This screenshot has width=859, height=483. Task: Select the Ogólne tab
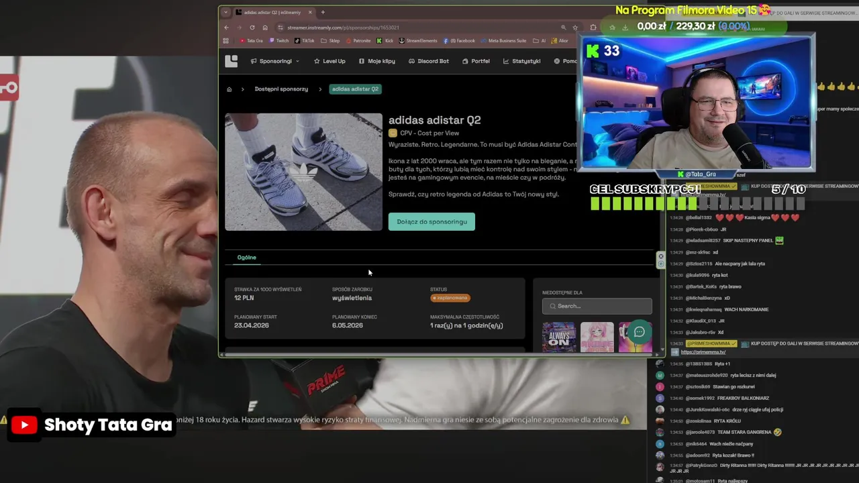coord(246,258)
